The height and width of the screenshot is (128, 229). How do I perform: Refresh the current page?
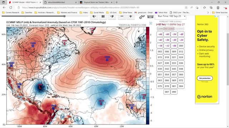coord(11,7)
